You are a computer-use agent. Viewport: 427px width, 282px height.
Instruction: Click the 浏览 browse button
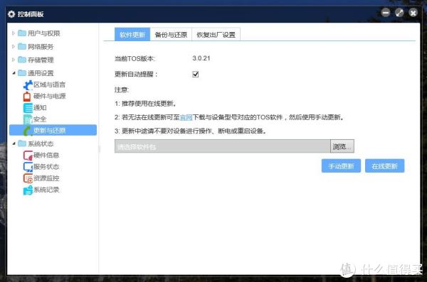tap(342, 146)
